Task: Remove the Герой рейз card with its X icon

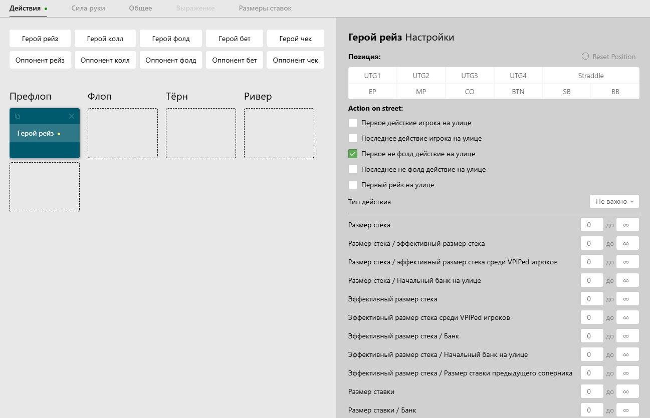Action: (71, 116)
